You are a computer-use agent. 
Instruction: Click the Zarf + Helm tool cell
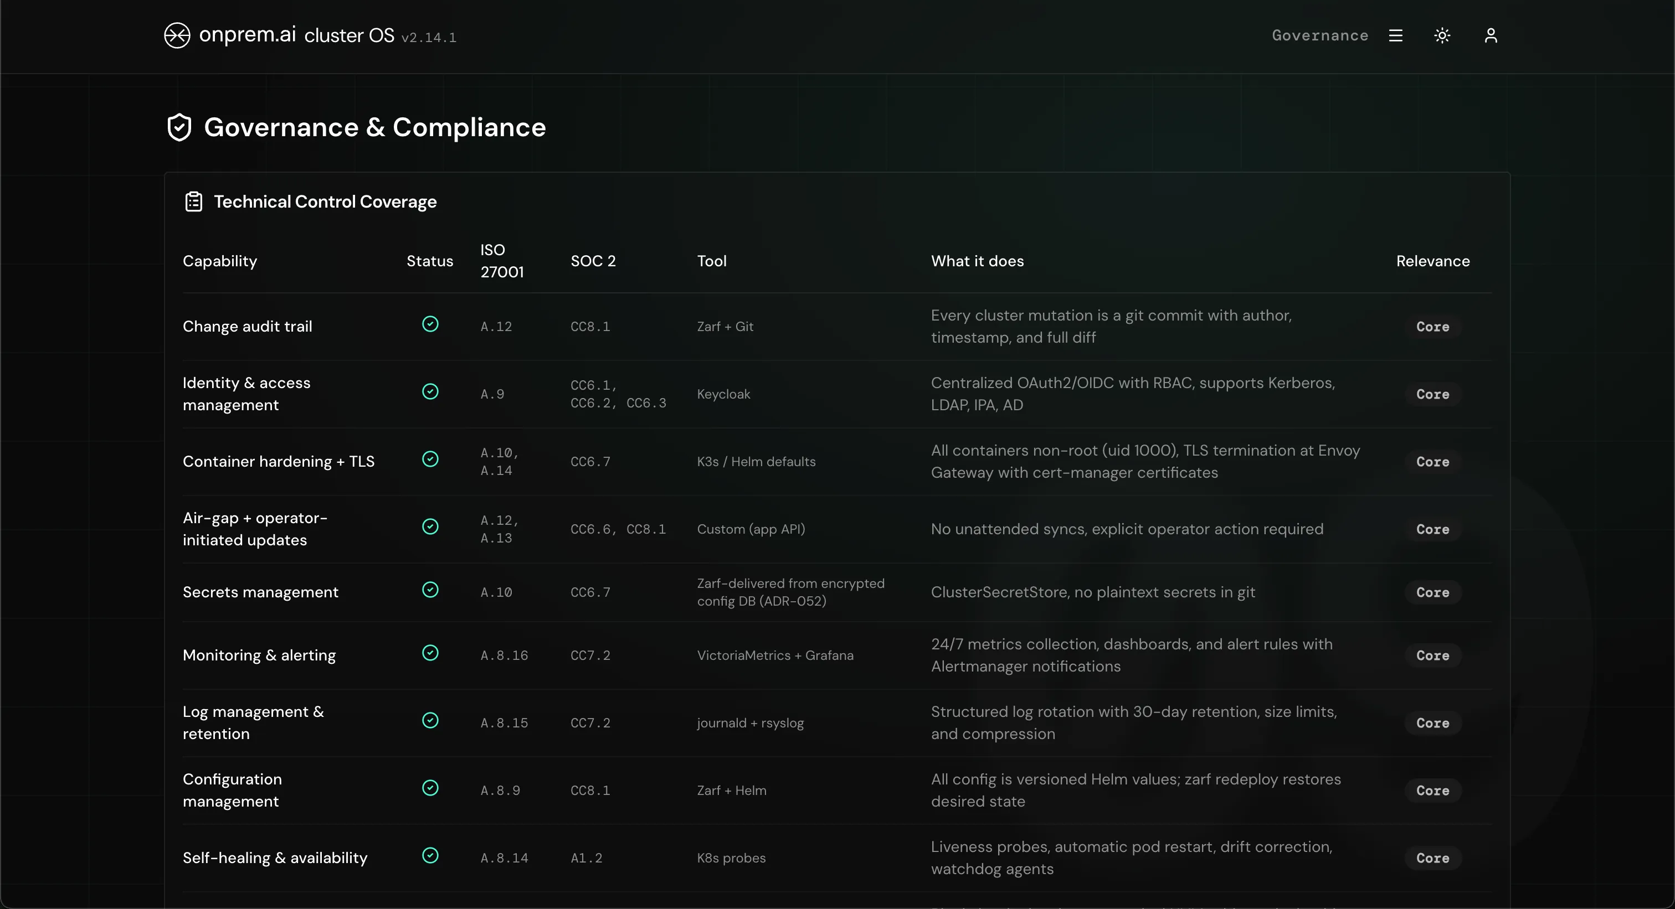[x=732, y=791]
